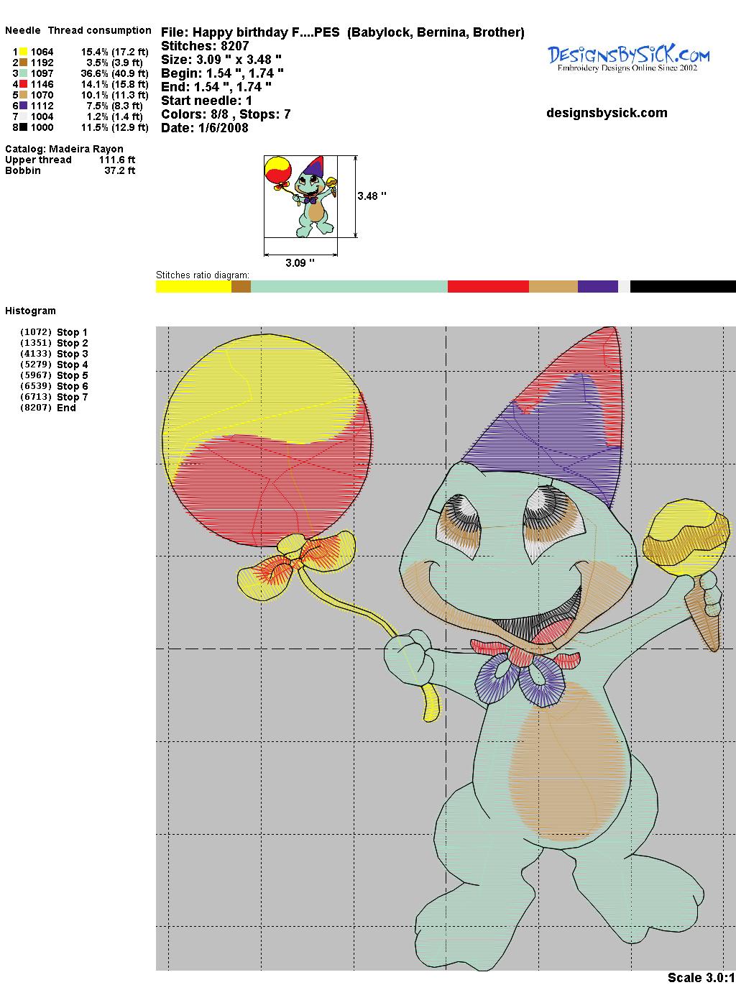Click the red segment of stitches ratio bar
The image size is (736, 985).
coord(488,287)
